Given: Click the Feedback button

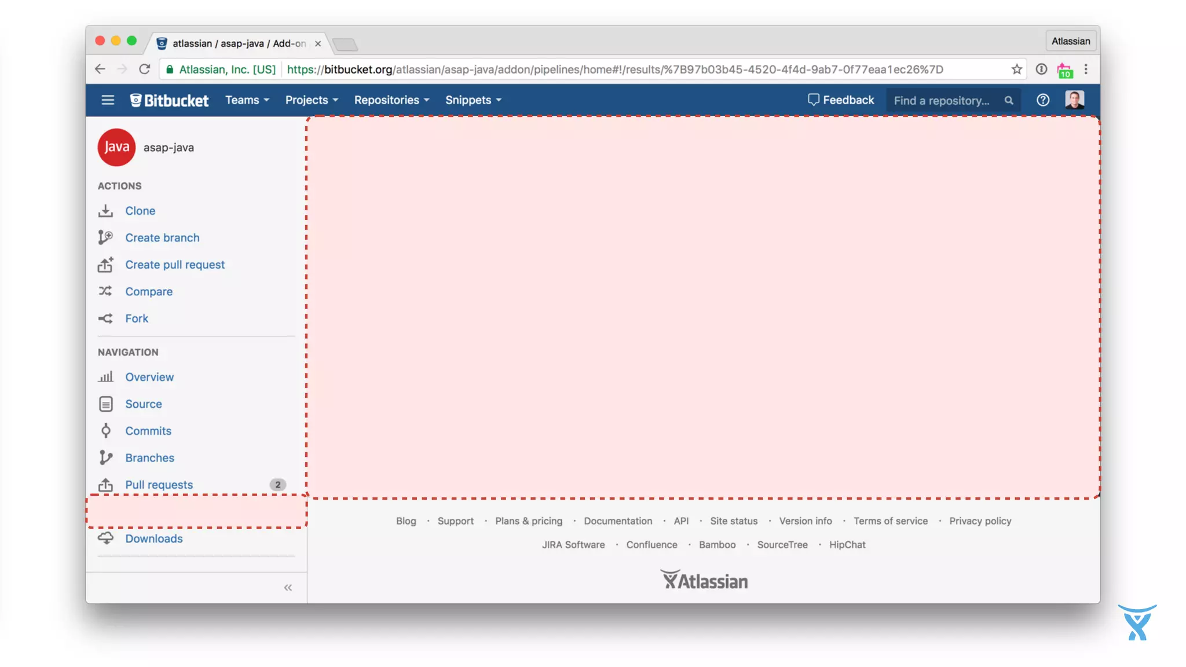Looking at the screenshot, I should point(841,100).
